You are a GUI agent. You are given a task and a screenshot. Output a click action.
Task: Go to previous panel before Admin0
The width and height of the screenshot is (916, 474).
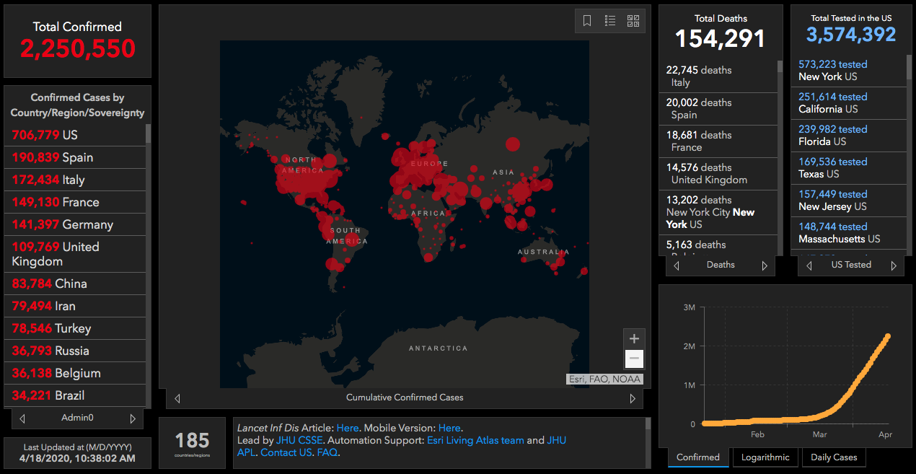22,418
